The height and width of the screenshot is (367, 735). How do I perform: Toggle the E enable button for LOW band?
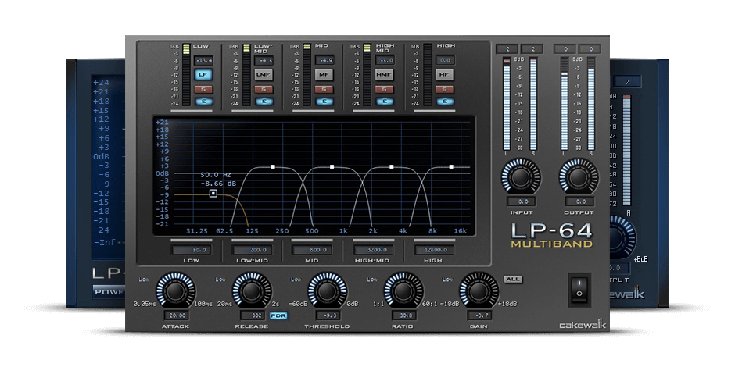pyautogui.click(x=203, y=102)
